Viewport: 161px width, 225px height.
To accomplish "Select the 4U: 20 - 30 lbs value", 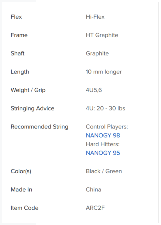I will [x=105, y=108].
